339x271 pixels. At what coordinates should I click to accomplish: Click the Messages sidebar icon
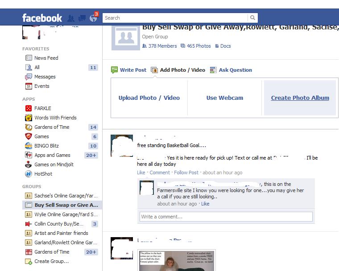click(x=29, y=77)
